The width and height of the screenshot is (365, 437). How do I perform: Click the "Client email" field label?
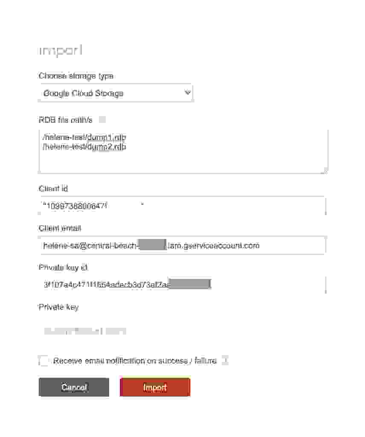60,228
